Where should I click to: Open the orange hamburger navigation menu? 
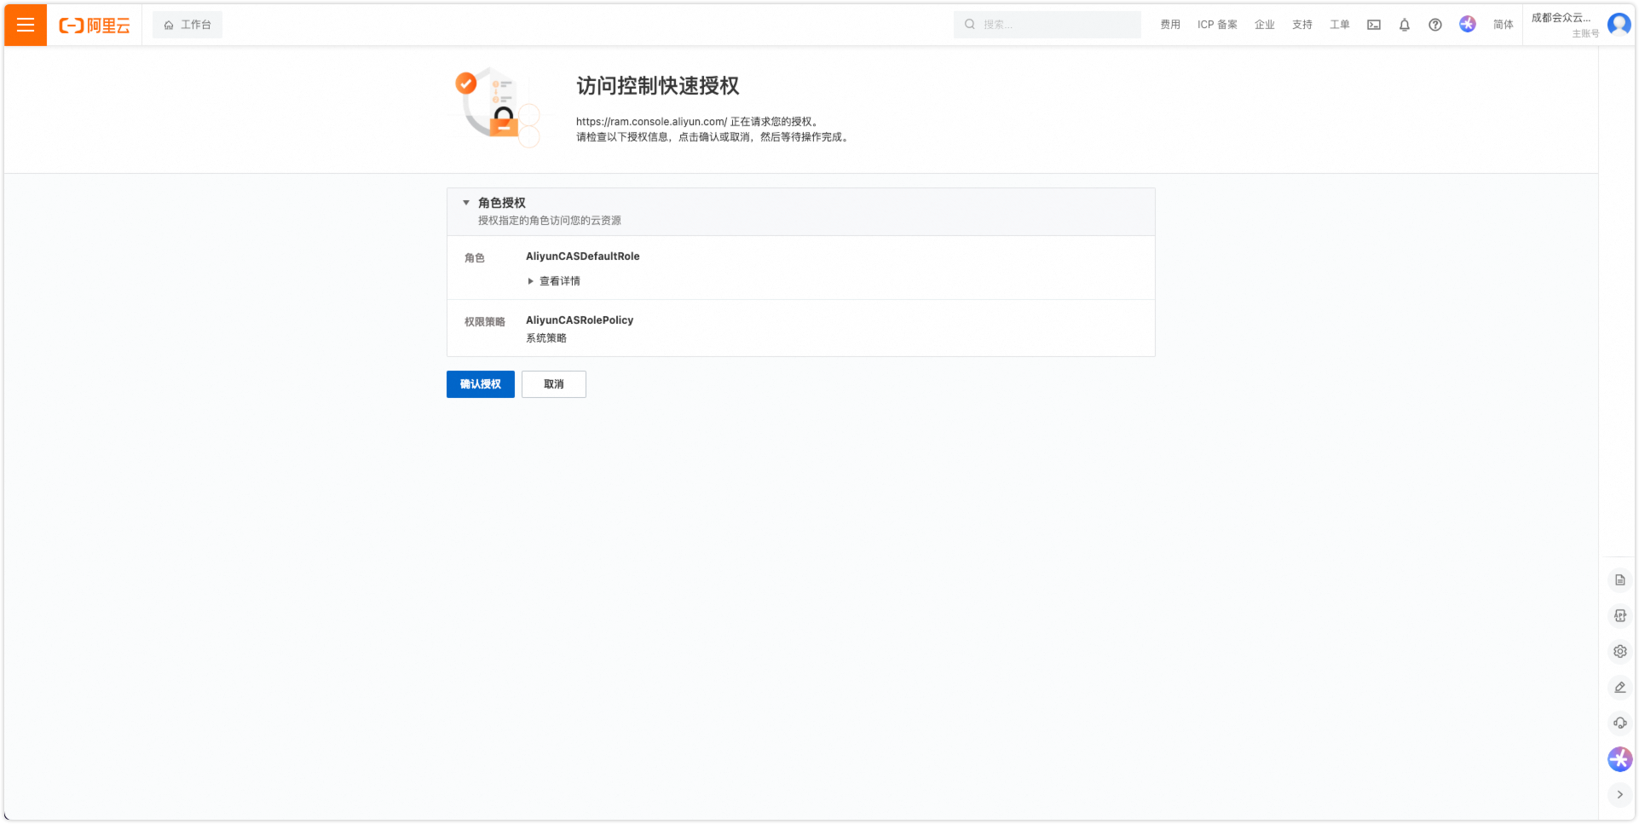tap(26, 25)
